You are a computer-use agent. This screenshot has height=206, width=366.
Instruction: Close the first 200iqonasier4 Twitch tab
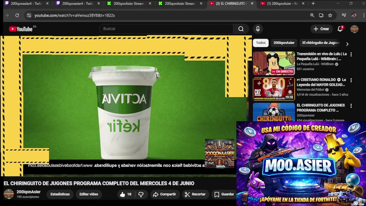point(47,3)
